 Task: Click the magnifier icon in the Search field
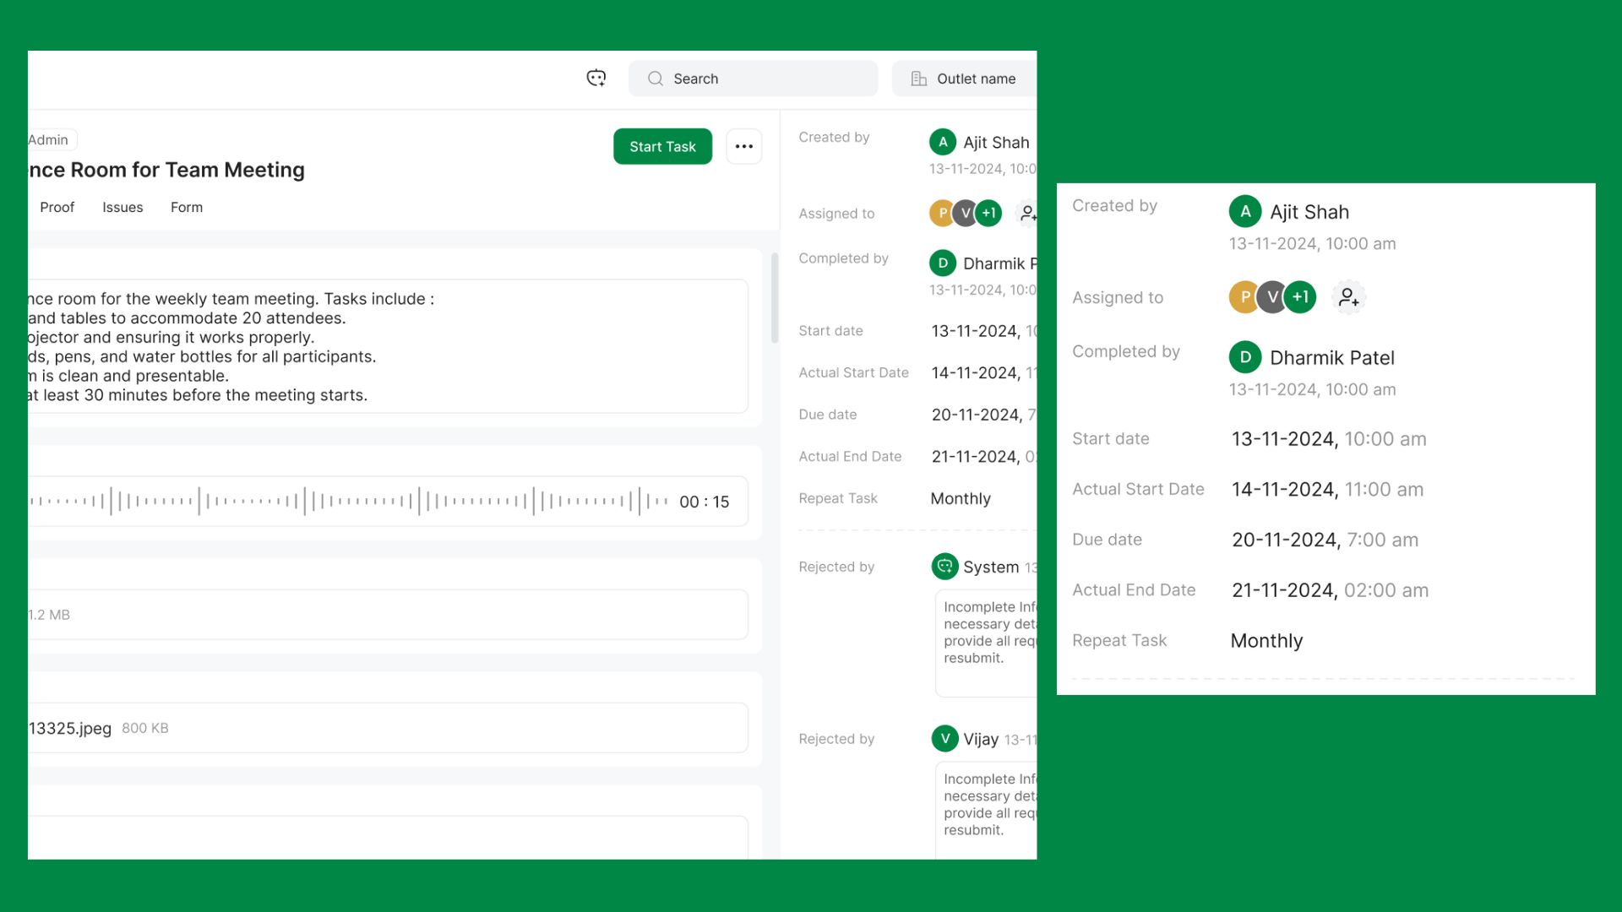pyautogui.click(x=656, y=79)
